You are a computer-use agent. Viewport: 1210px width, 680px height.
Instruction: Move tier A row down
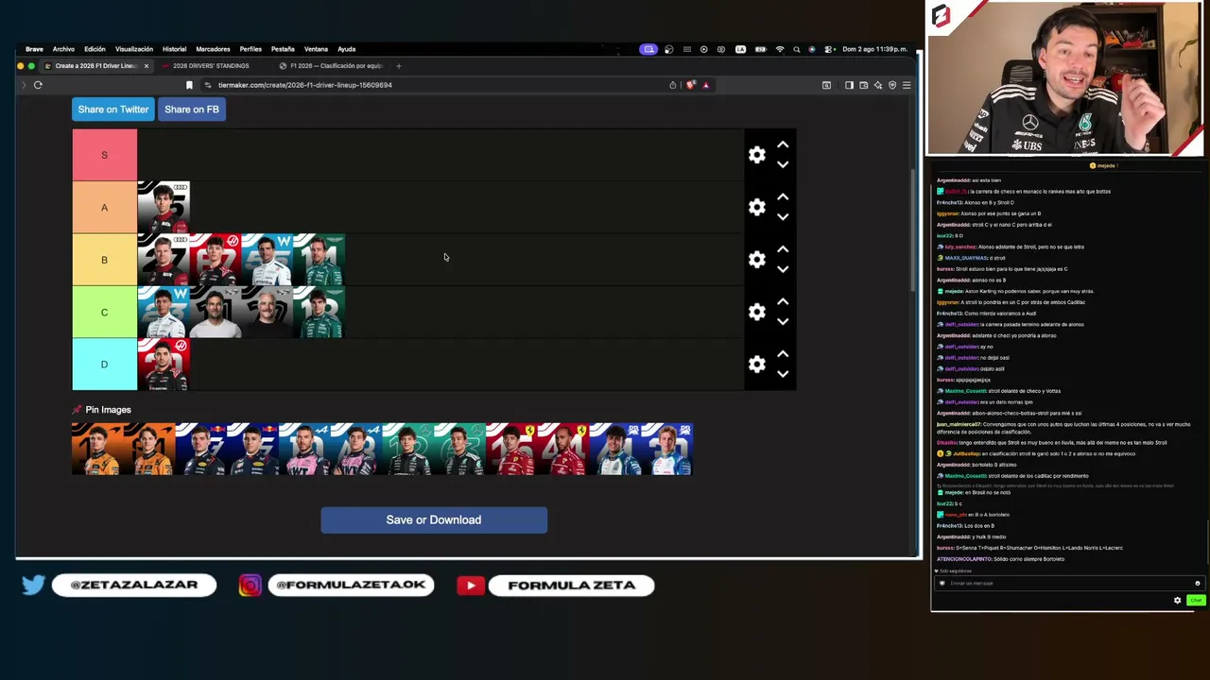783,217
